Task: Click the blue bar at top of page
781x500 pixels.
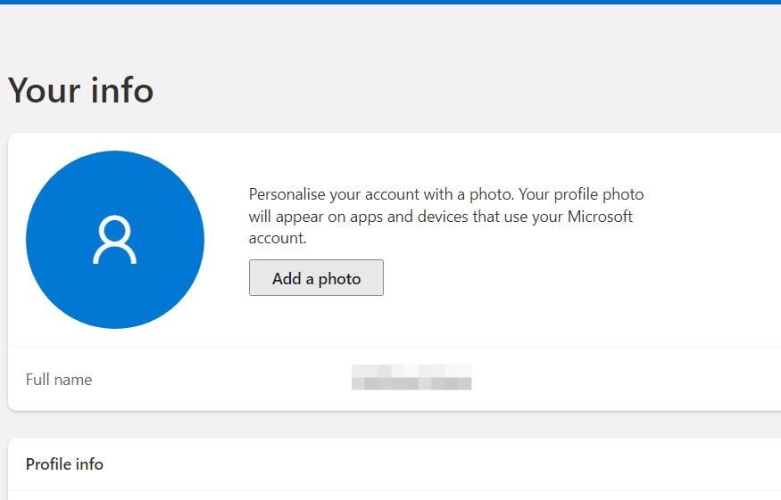Action: (x=390, y=2)
